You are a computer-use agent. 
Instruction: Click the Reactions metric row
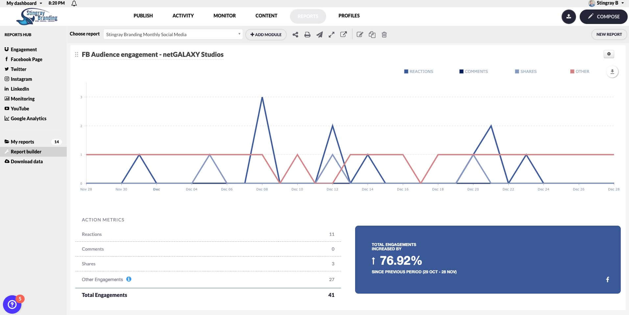(208, 234)
